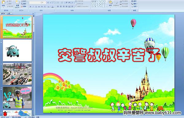Viewport: 184px width, 118px height.
Task: Open the font size dropdown
Action: [44, 2]
